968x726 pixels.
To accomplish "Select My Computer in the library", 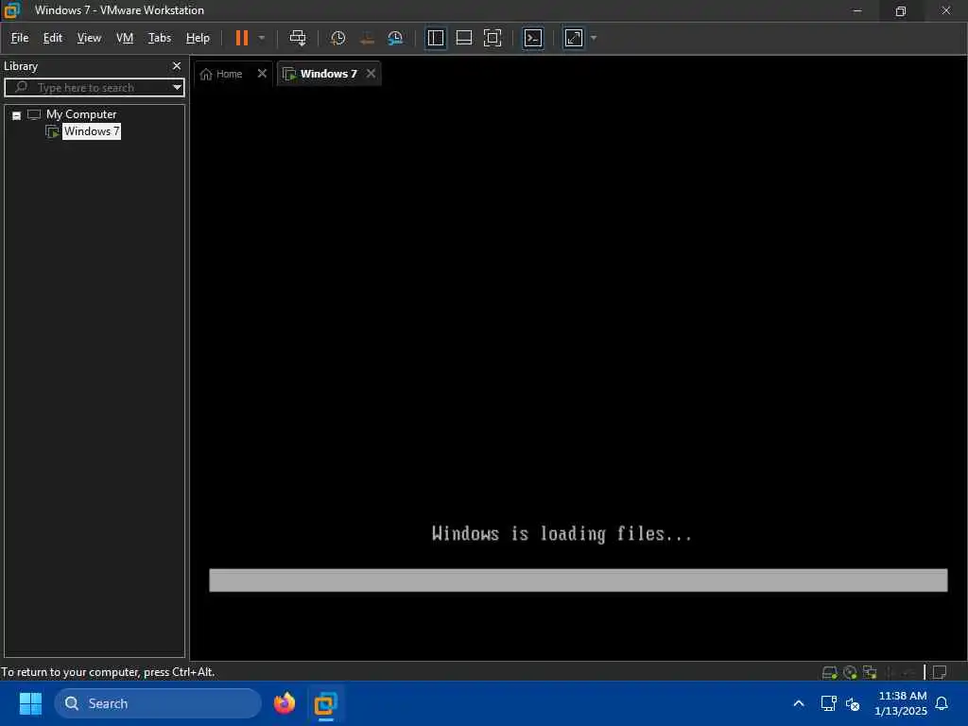I will coord(81,114).
